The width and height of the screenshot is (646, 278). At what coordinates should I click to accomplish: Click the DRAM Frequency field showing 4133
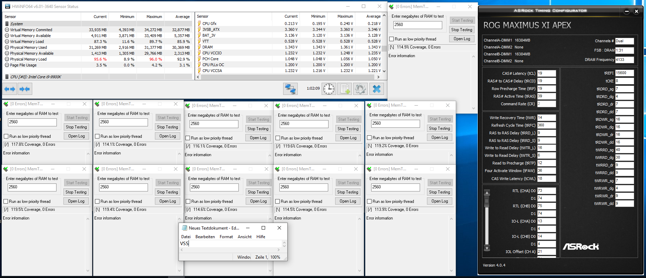[625, 60]
